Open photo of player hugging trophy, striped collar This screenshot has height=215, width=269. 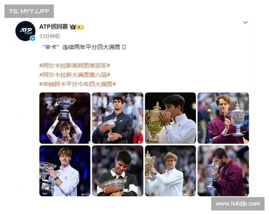point(117,171)
